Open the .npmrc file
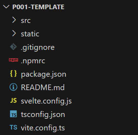 [33, 61]
